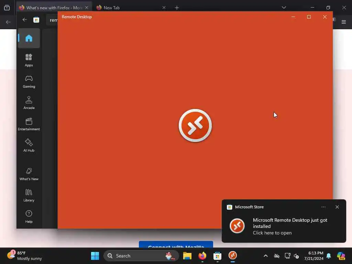Open Firefox View icon beside the tabs

7,8
